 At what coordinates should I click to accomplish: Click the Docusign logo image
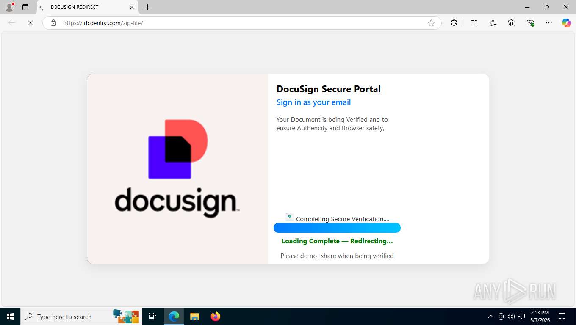click(x=177, y=168)
